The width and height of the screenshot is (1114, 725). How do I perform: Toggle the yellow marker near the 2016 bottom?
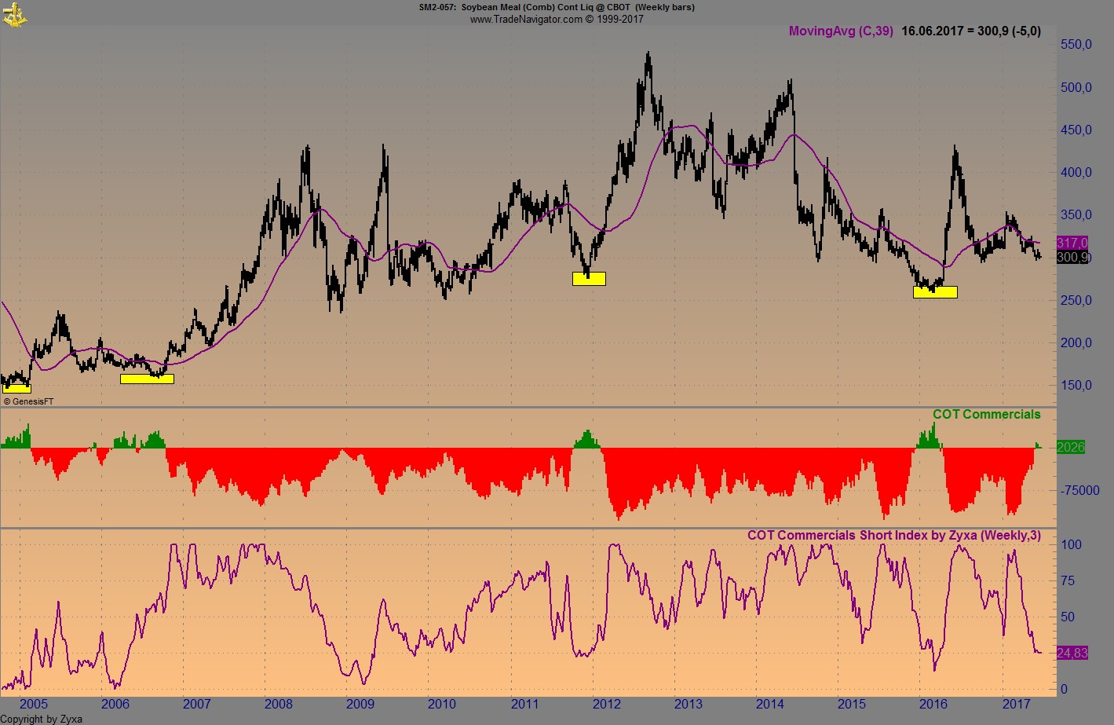tap(934, 291)
